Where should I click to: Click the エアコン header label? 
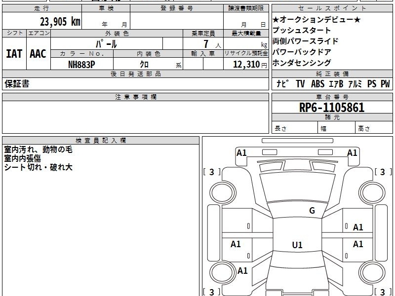tap(39, 33)
